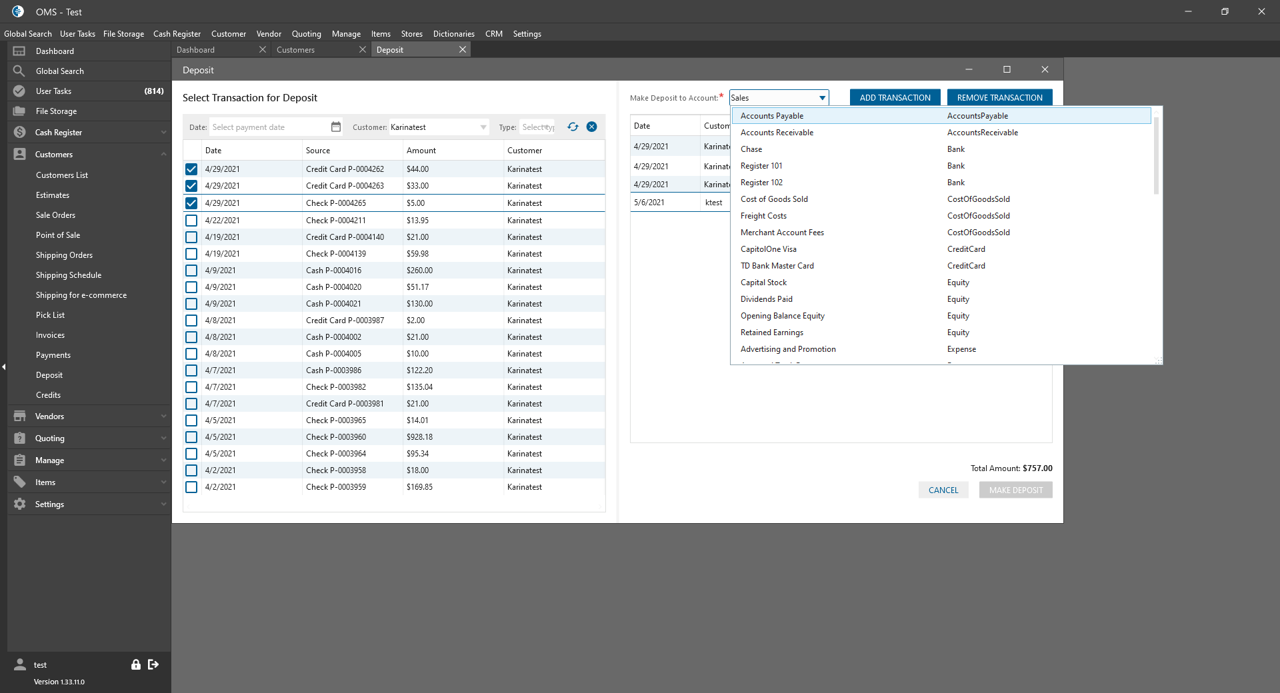Open Global Search in sidebar

(60, 71)
